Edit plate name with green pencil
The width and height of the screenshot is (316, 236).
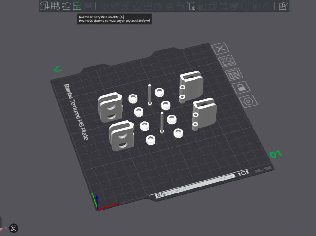pyautogui.click(x=58, y=69)
